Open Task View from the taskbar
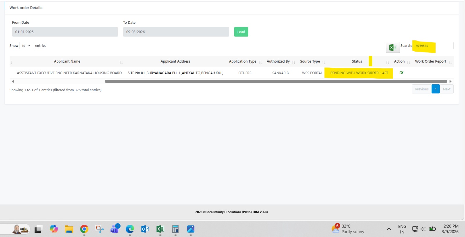 point(38,229)
